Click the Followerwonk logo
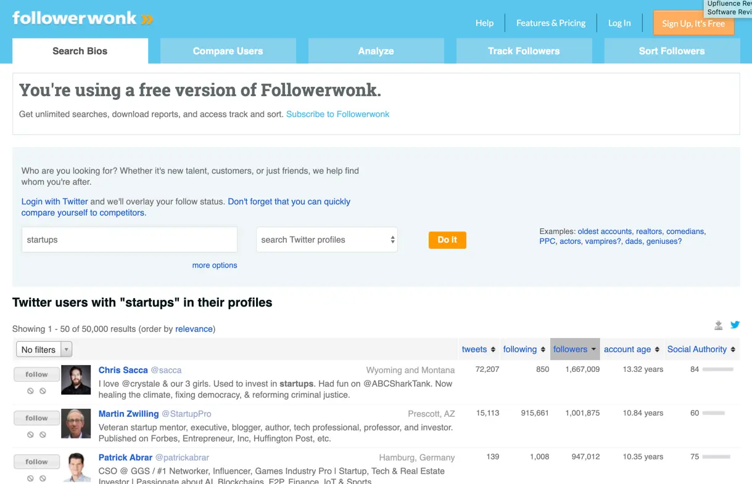 pos(83,18)
